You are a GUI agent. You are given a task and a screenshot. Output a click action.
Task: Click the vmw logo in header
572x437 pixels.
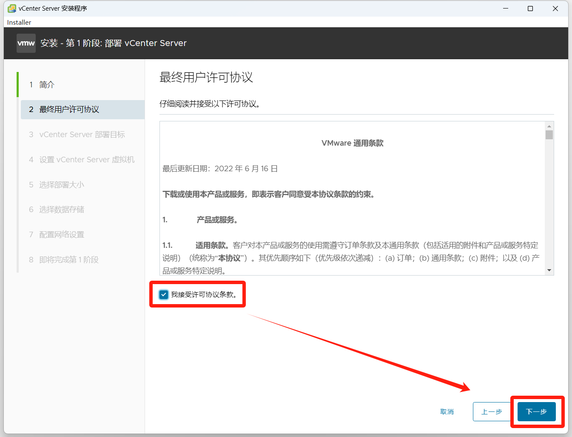26,43
